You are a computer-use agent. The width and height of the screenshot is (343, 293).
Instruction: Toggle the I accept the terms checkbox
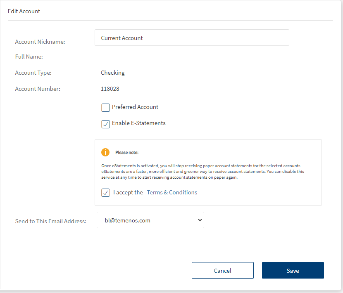106,193
